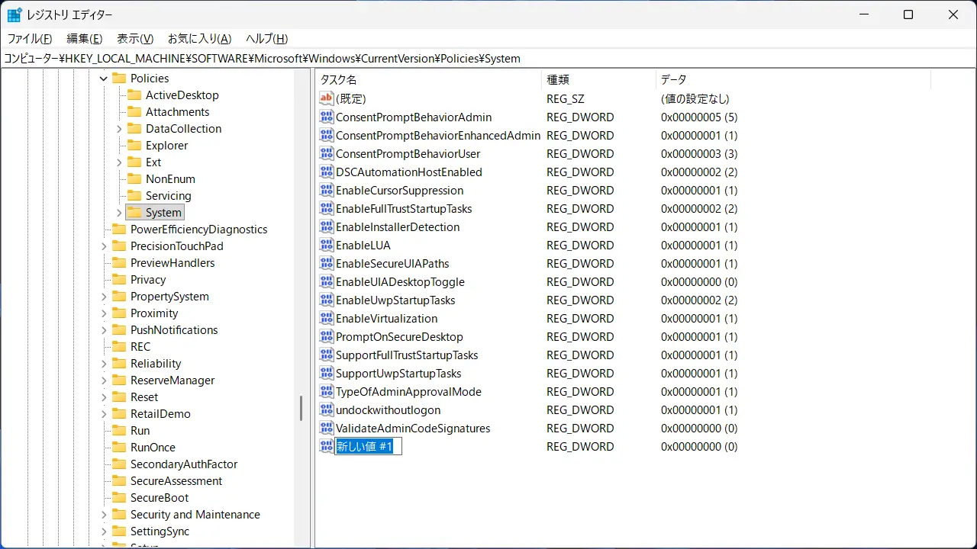Click the DWORD icon beside PromptOnSecureDesktop

327,336
